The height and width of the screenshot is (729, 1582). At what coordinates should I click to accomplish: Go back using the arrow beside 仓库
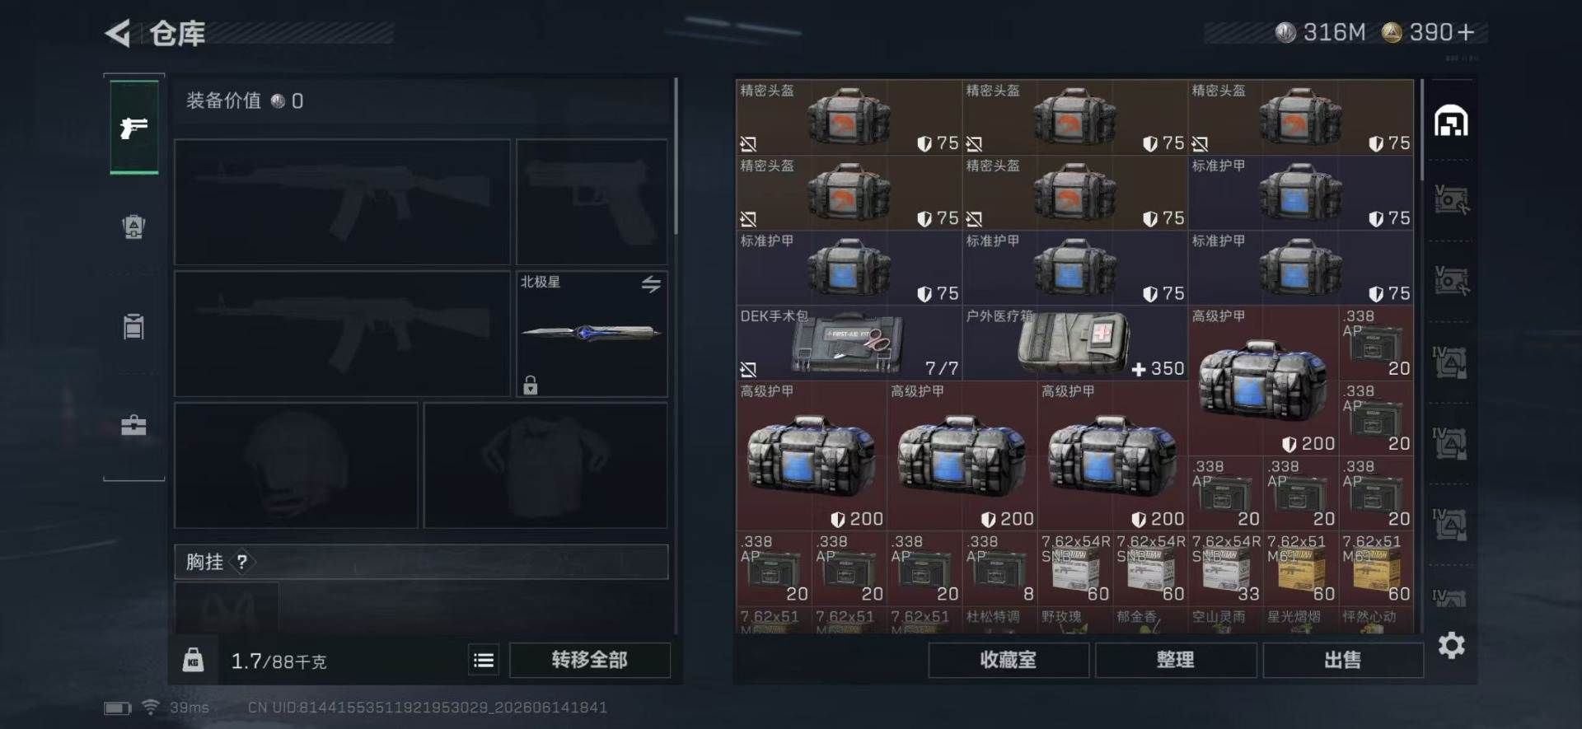[118, 34]
